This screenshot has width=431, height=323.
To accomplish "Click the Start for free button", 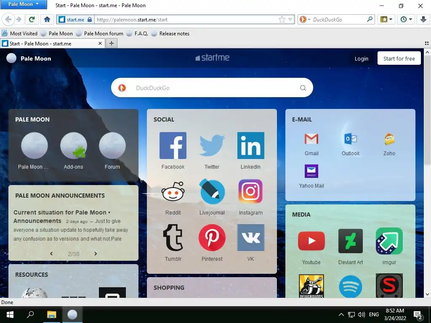I will [399, 58].
